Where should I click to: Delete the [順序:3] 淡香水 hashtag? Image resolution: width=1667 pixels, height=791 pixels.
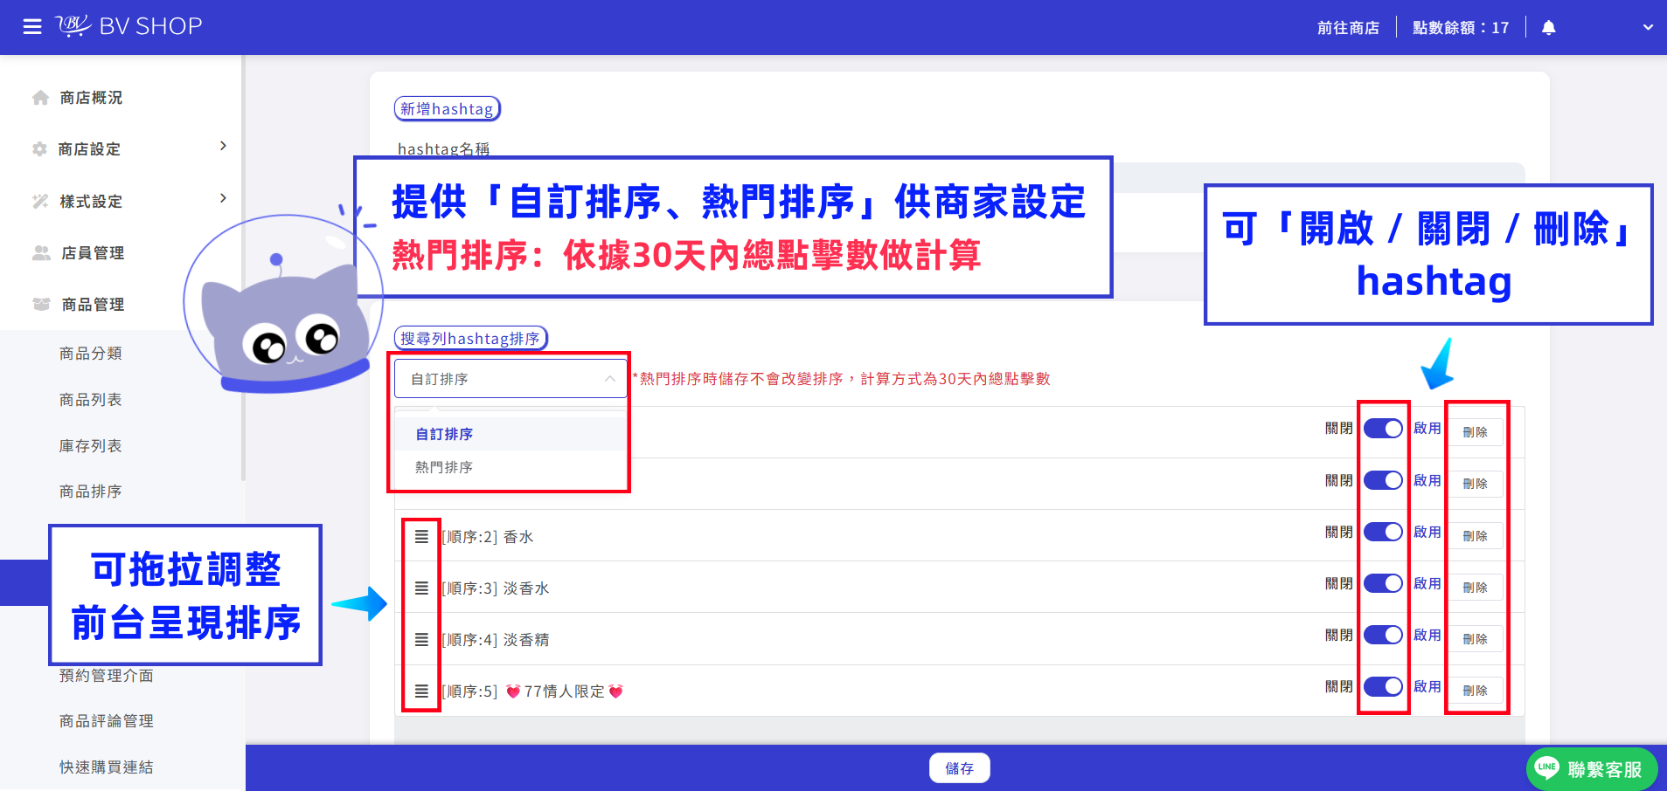[1476, 587]
